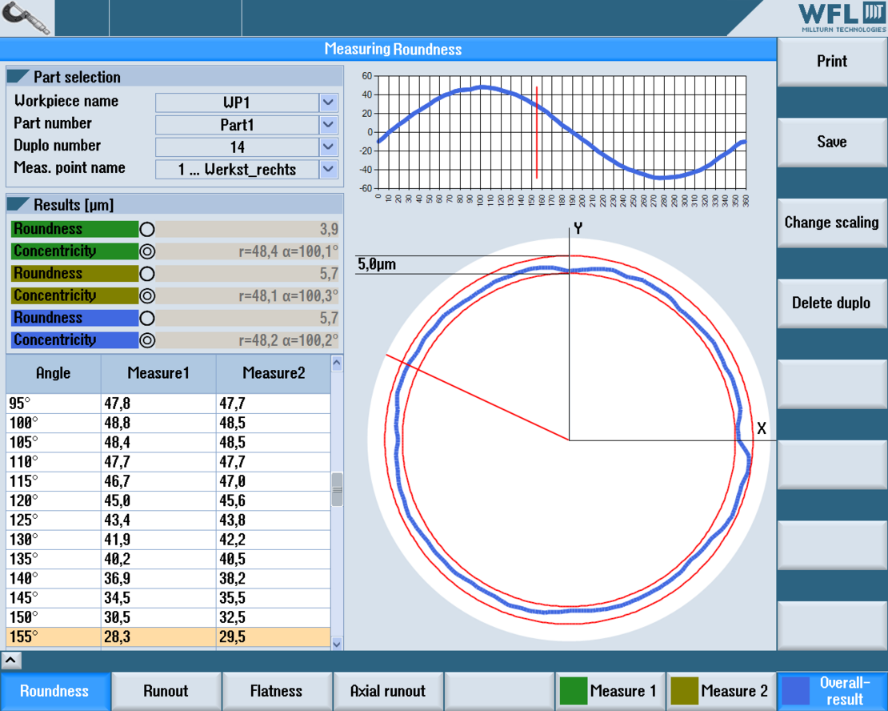Click the blue Concentricity result label
888x711 pixels.
pos(74,339)
